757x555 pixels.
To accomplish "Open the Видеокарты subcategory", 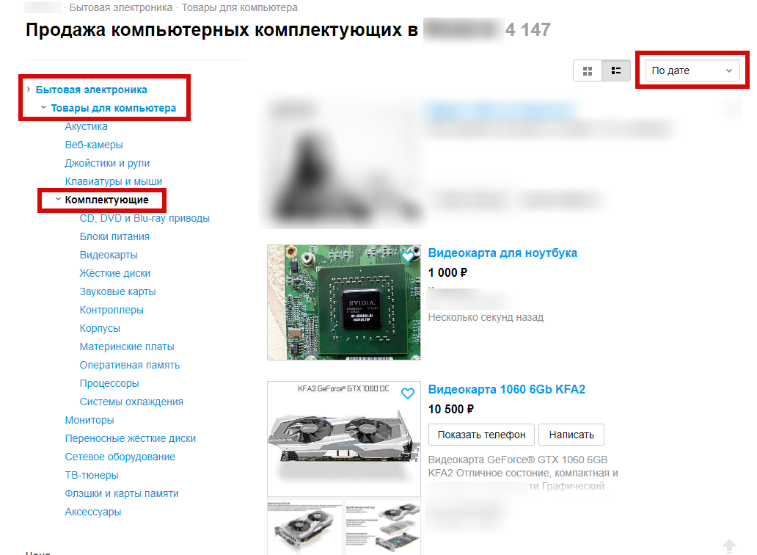I will pos(109,255).
